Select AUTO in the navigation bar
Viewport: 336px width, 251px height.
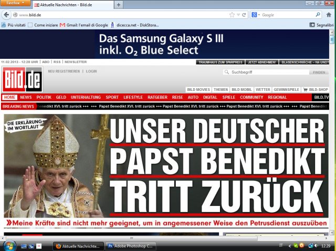tap(193, 97)
